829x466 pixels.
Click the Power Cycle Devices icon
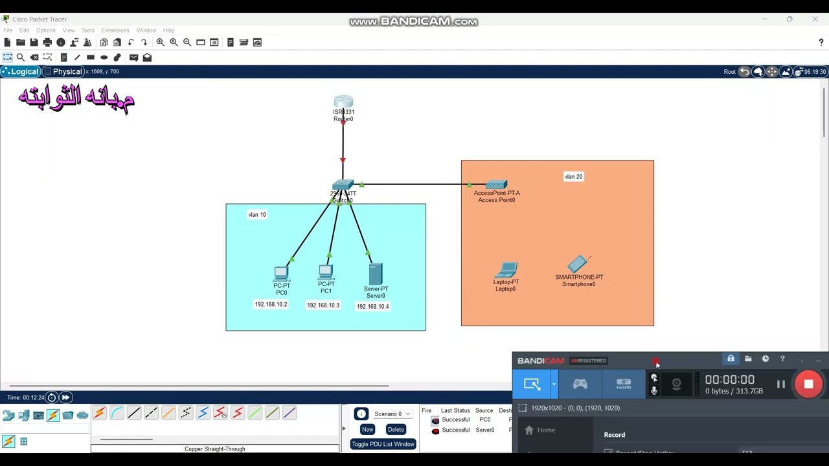pos(52,397)
